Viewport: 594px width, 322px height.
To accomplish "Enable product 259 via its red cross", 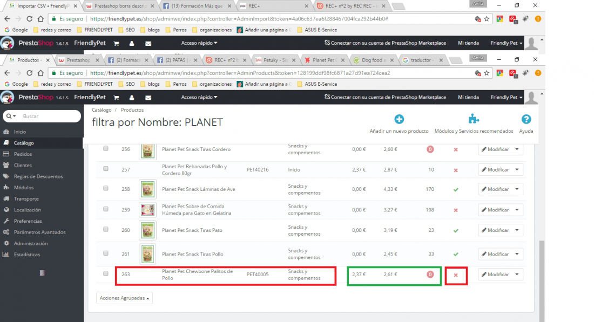I will coord(456,210).
